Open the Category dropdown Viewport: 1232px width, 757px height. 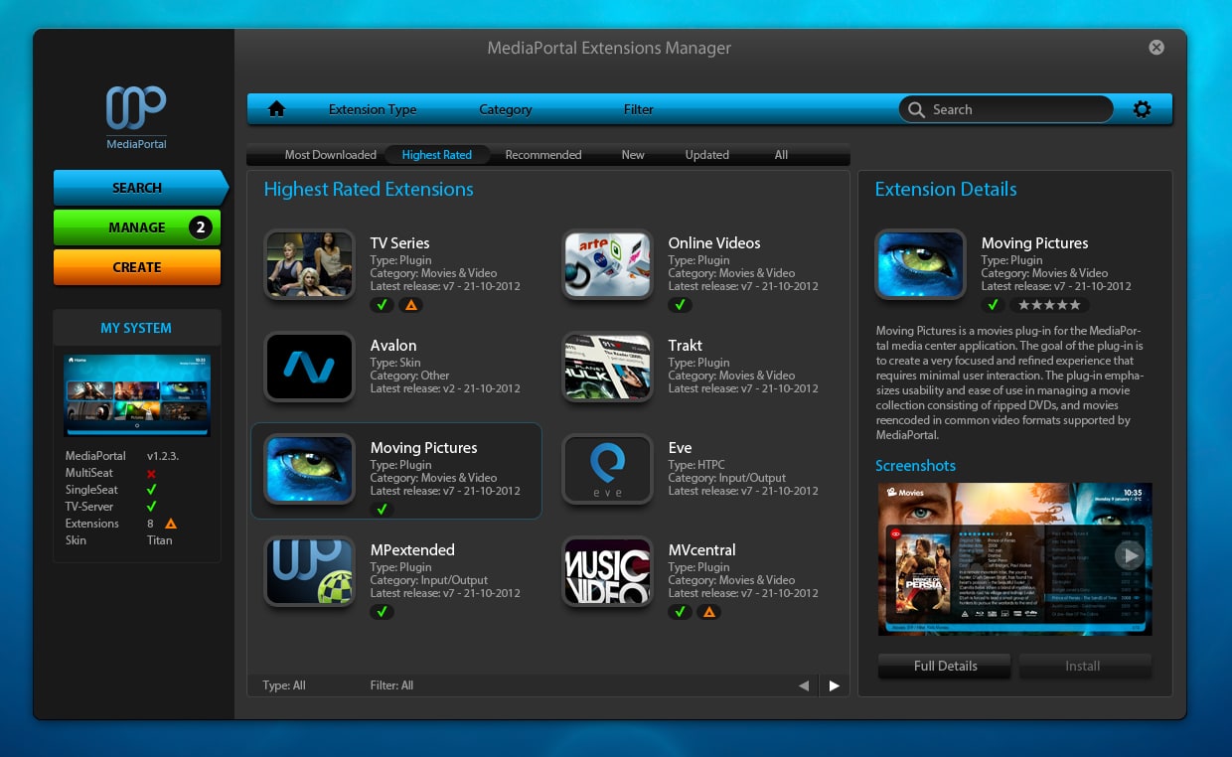pos(506,109)
